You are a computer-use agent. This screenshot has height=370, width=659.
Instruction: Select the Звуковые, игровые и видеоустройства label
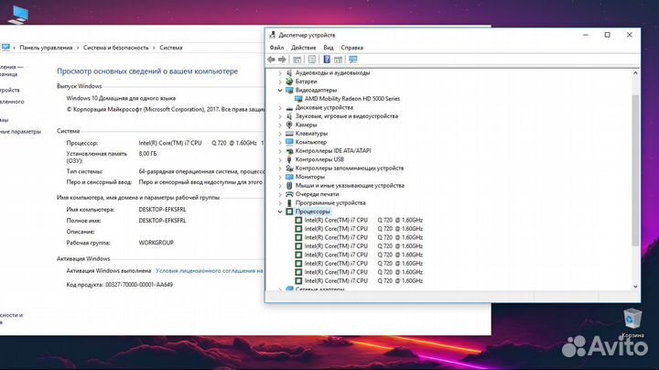[346, 116]
